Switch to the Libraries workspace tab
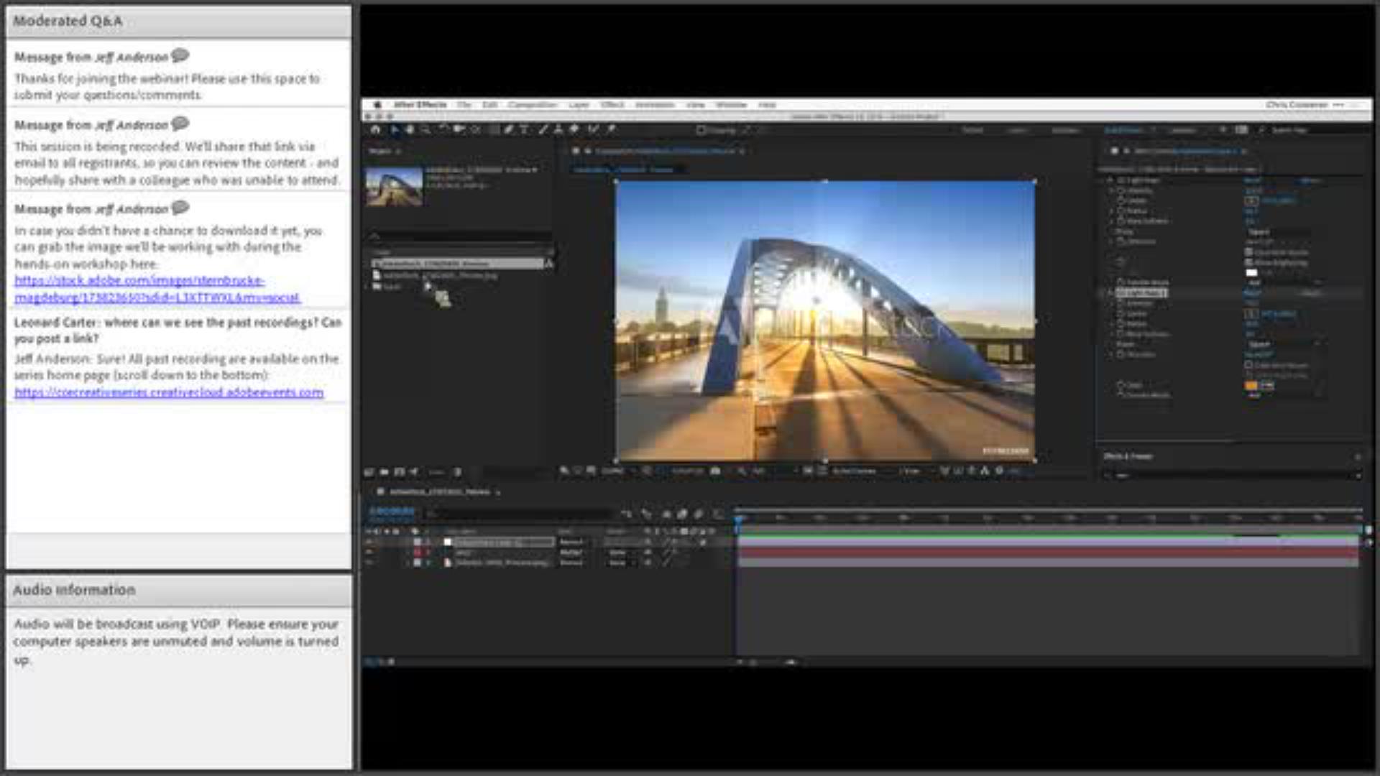Image resolution: width=1380 pixels, height=776 pixels. click(x=1182, y=130)
